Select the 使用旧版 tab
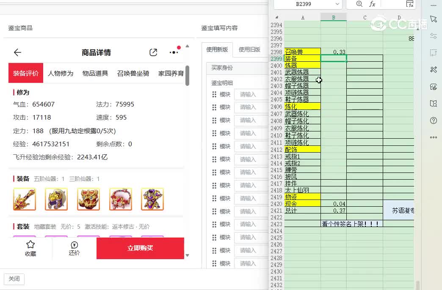Image resolution: width=442 pixels, height=290 pixels. coord(249,49)
